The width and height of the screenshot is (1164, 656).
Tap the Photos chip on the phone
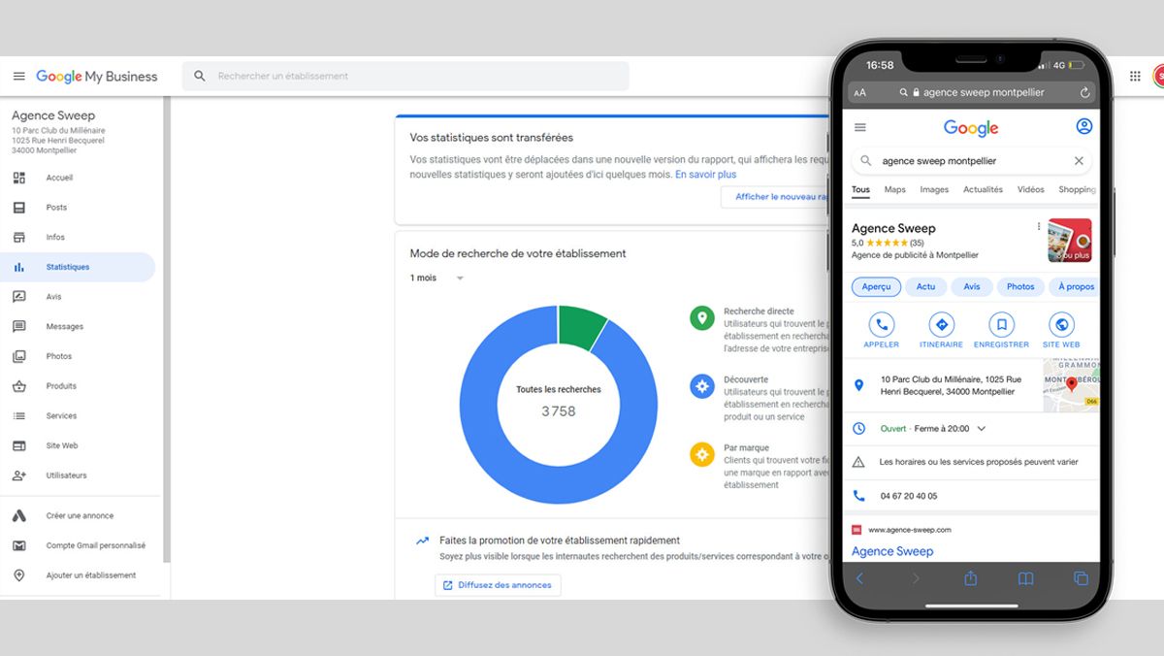click(x=1020, y=287)
